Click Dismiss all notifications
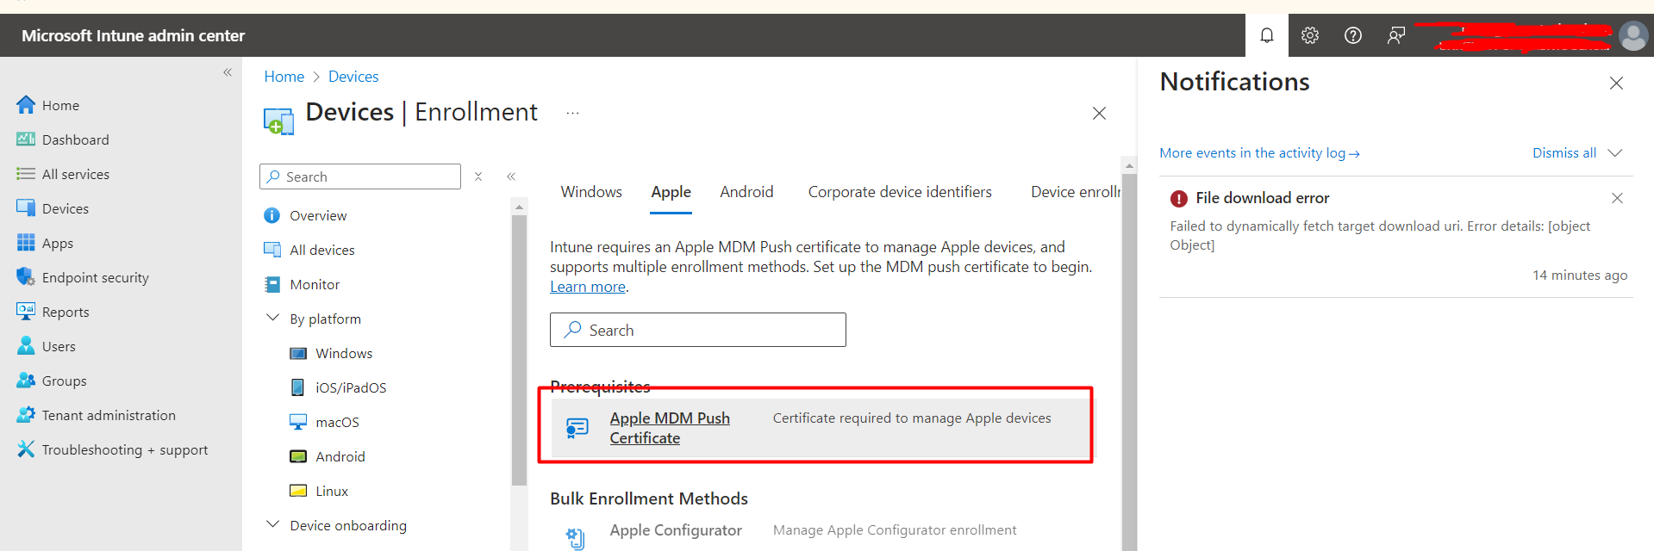The width and height of the screenshot is (1654, 551). pyautogui.click(x=1564, y=152)
